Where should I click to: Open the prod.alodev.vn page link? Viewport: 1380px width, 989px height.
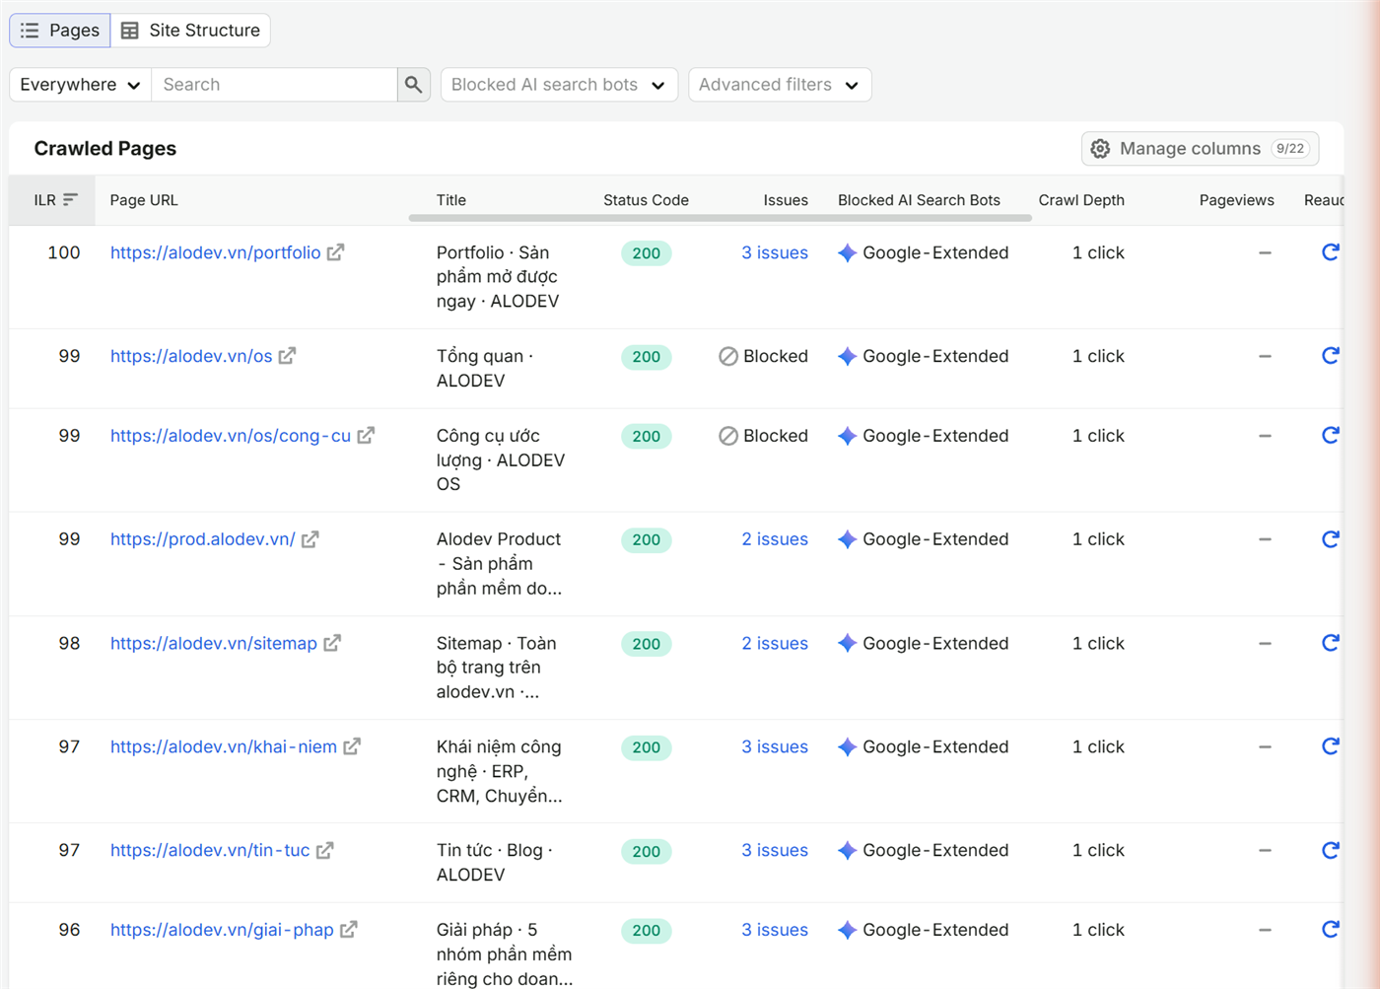click(x=202, y=539)
